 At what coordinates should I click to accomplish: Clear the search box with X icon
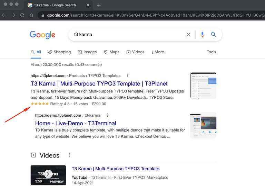(188, 35)
